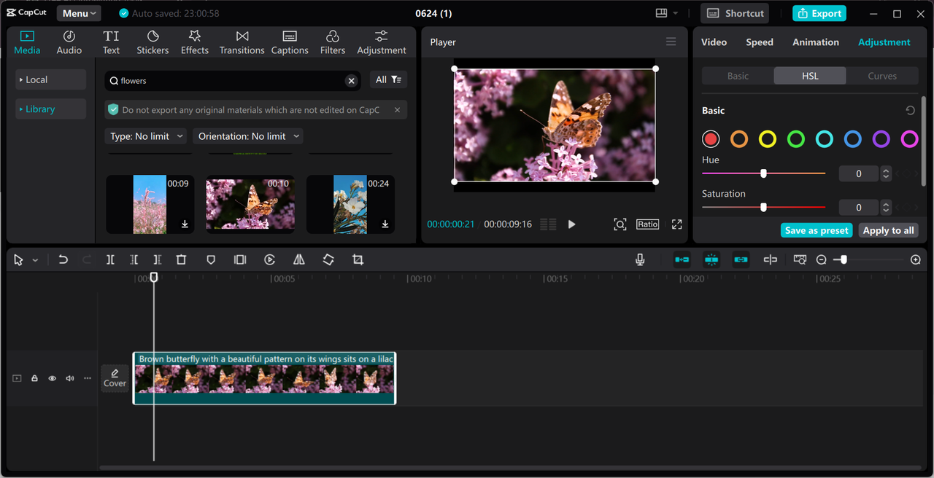Viewport: 934px width, 478px height.
Task: Open the Ratio options
Action: click(x=647, y=224)
